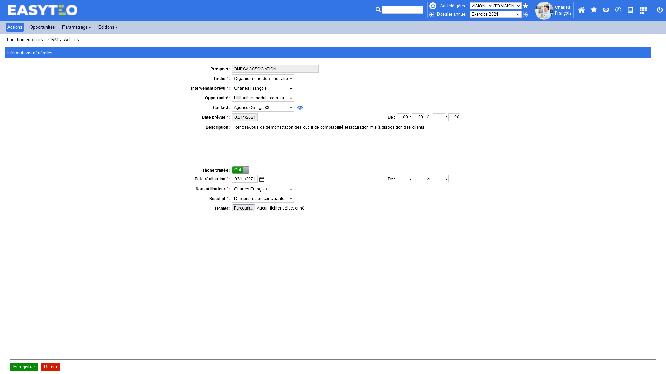This screenshot has width=666, height=374.
Task: Toggle the Tâche traitée Oui switch
Action: pos(241,170)
